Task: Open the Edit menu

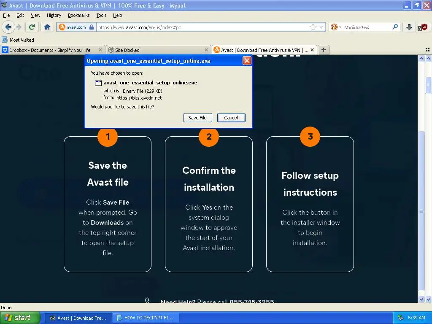Action: click(20, 15)
